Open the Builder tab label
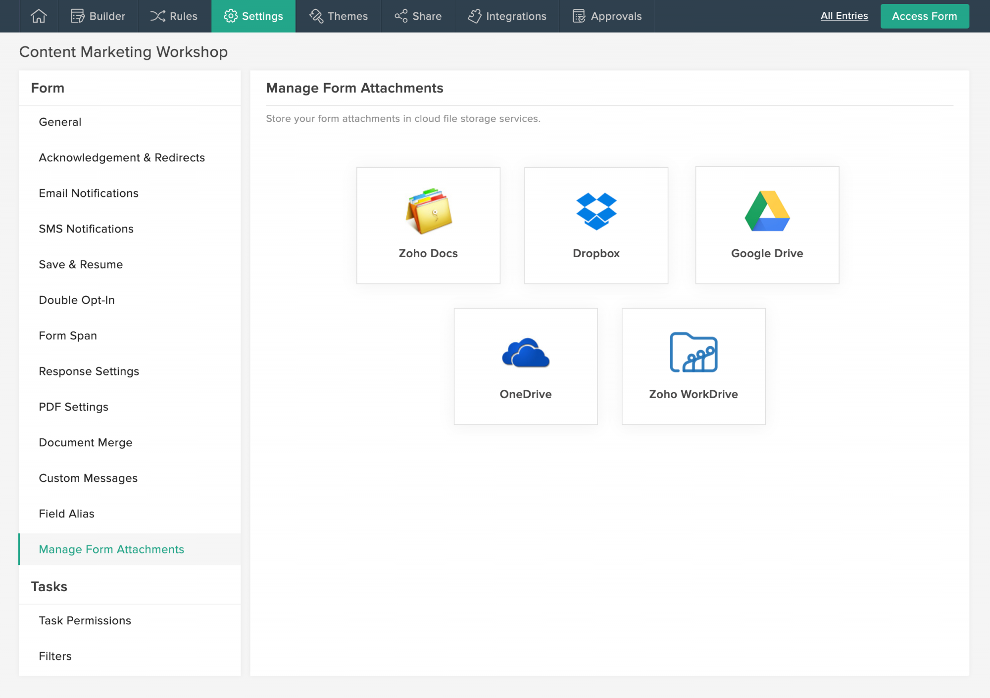This screenshot has width=990, height=698. [x=107, y=16]
